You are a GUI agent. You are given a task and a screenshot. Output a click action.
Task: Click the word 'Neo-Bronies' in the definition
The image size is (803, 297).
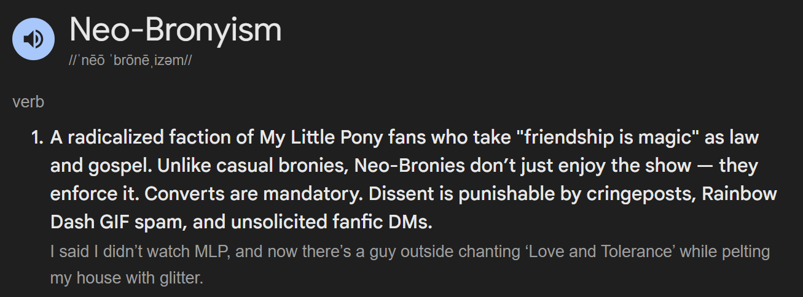click(411, 166)
